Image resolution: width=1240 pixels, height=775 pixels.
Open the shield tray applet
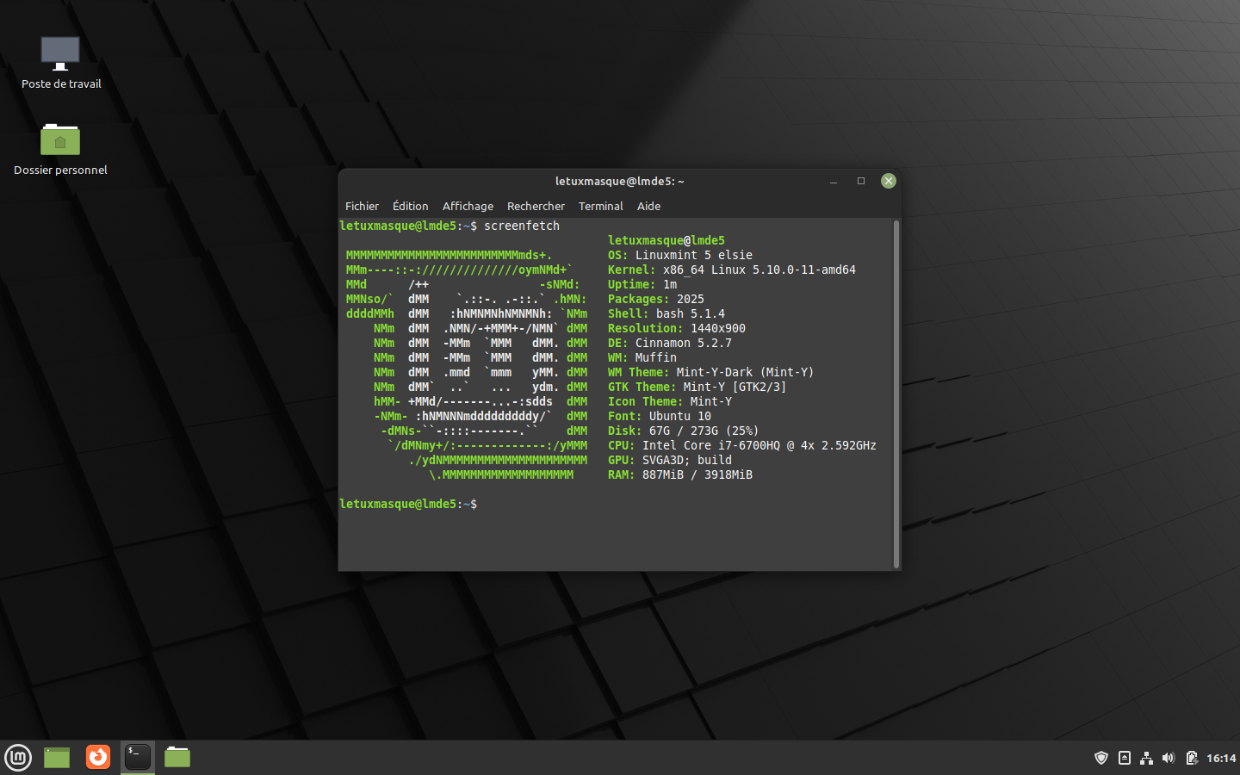point(1101,758)
